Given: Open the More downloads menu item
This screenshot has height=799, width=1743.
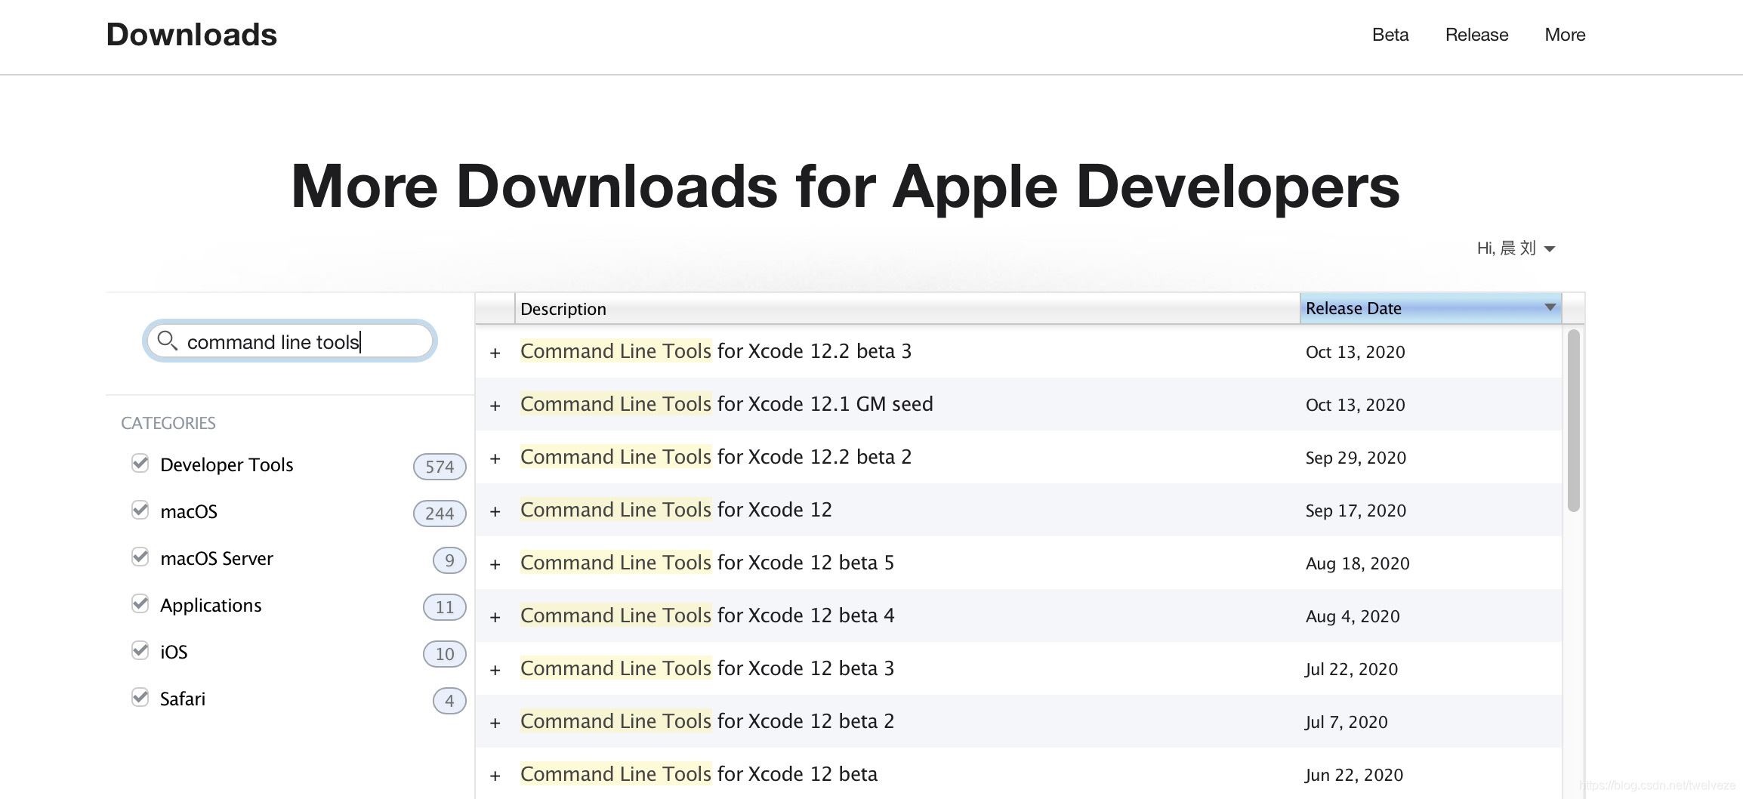Looking at the screenshot, I should pos(1565,35).
